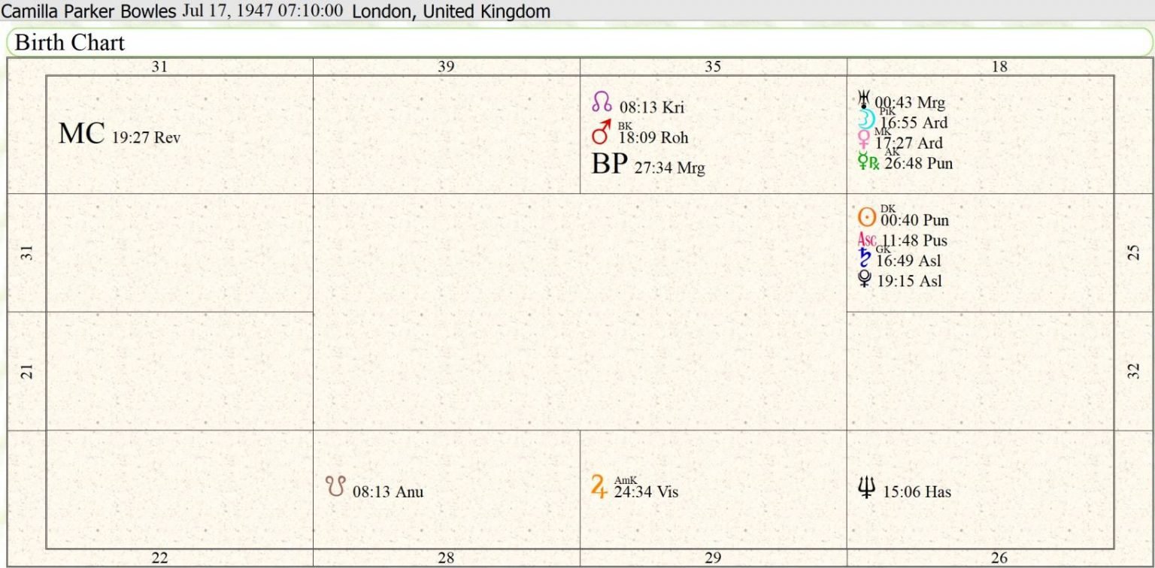Select the house score 22 at bottom
1155x568 pixels.
click(x=159, y=558)
